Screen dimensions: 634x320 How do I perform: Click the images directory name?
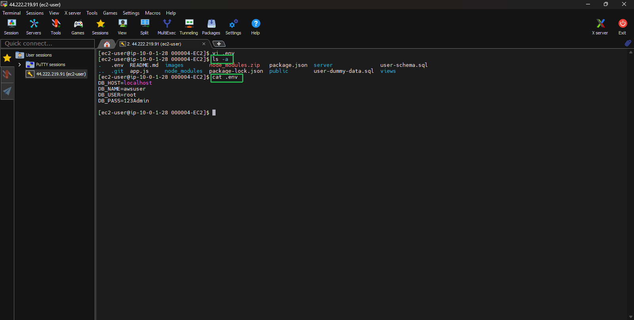point(174,65)
